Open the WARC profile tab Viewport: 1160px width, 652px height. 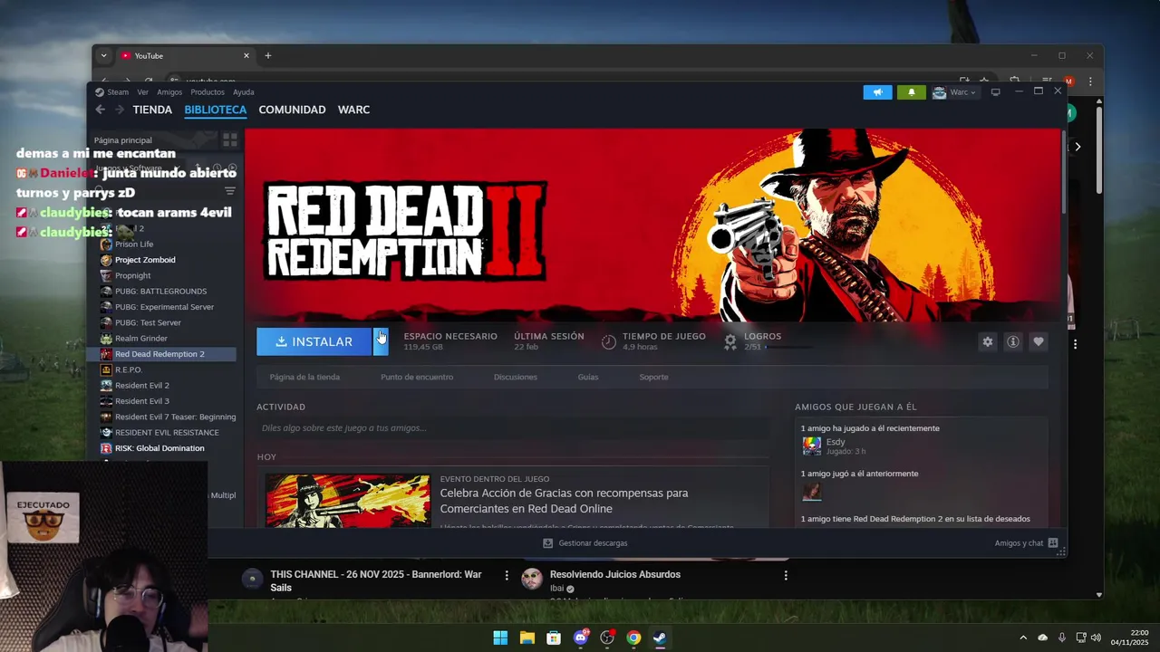pos(353,110)
